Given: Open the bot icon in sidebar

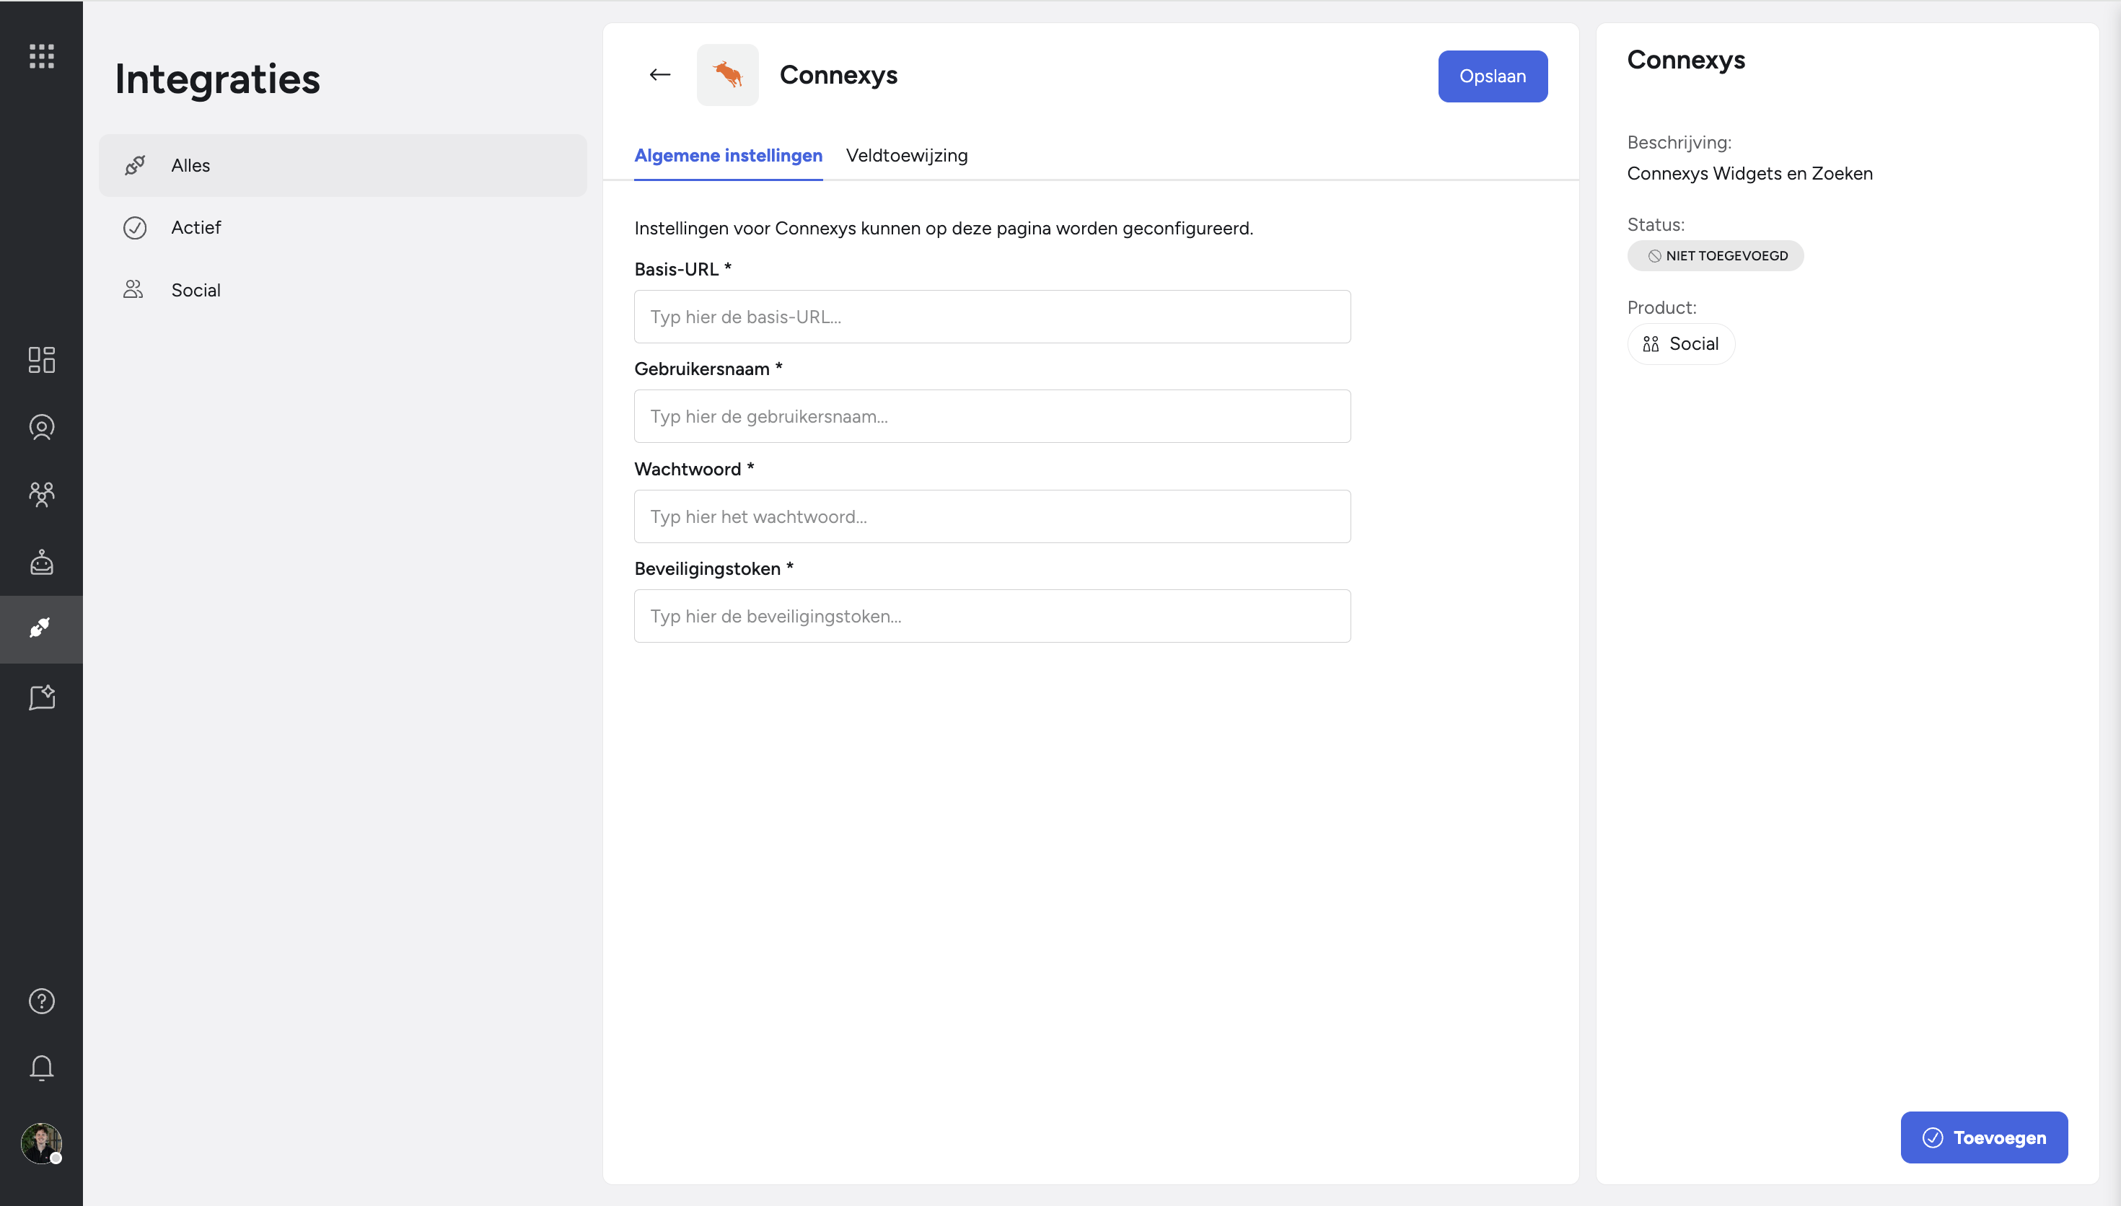Looking at the screenshot, I should [x=41, y=563].
